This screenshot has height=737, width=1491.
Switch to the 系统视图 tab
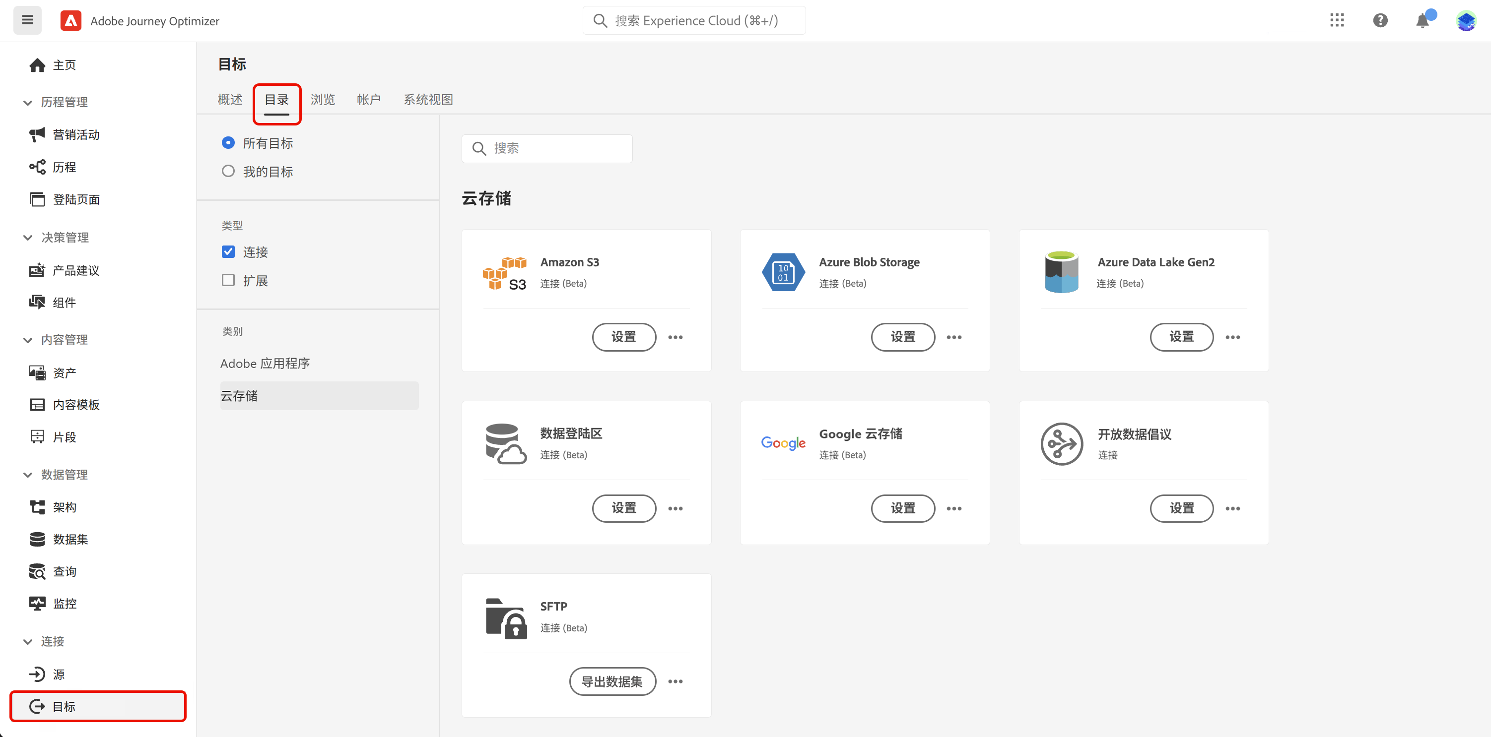tap(428, 100)
